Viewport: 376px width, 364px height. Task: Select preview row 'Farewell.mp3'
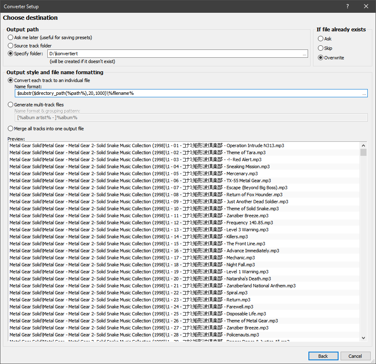pyautogui.click(x=184, y=307)
